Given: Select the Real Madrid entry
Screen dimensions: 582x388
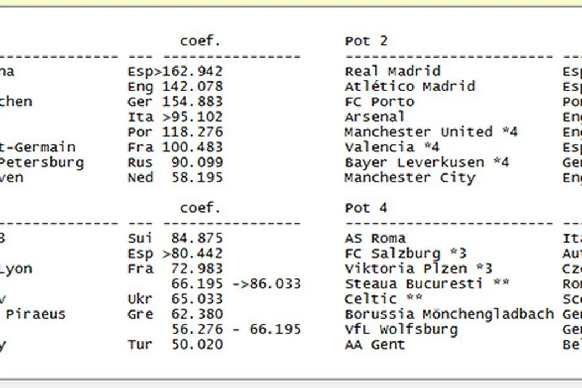Looking at the screenshot, I should click(x=392, y=72).
